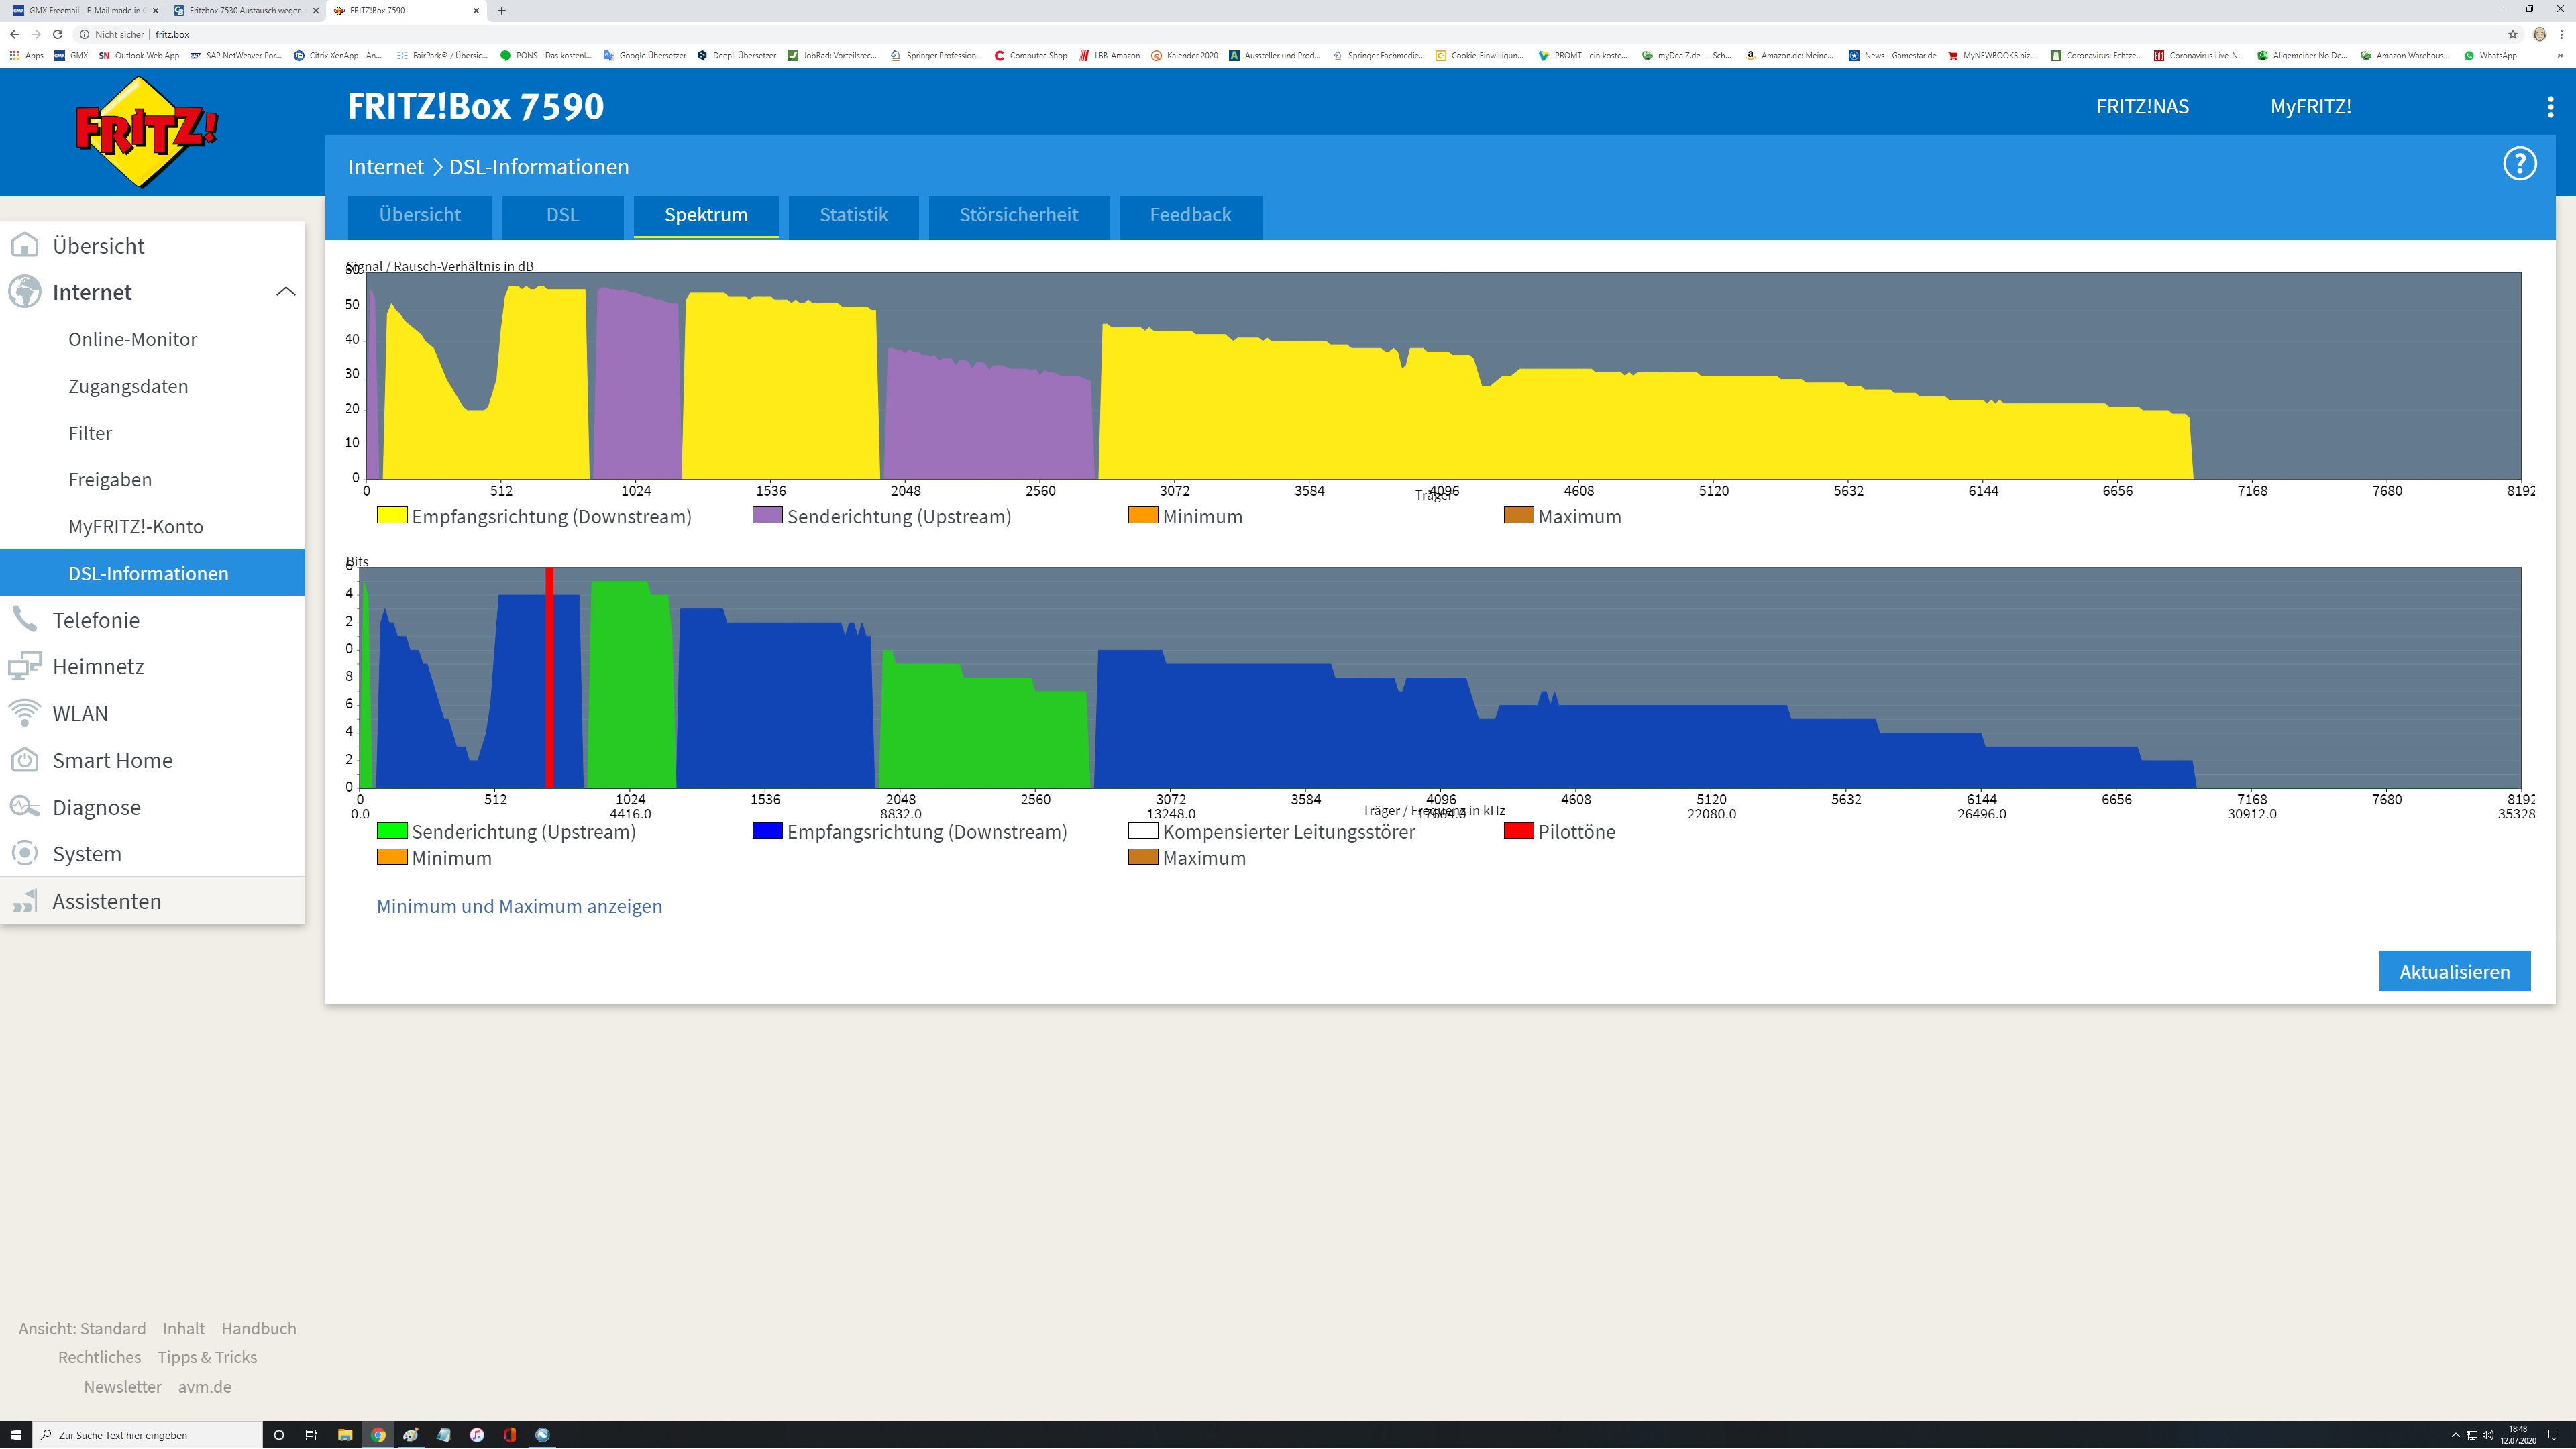Open the three-dot menu in header
The image size is (2576, 1449).
(2550, 107)
